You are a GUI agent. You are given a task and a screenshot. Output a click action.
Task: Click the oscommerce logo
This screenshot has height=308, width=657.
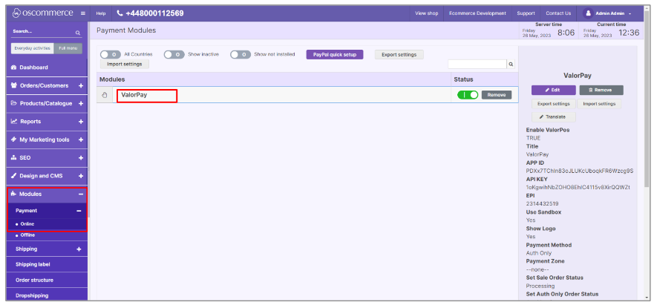[43, 13]
